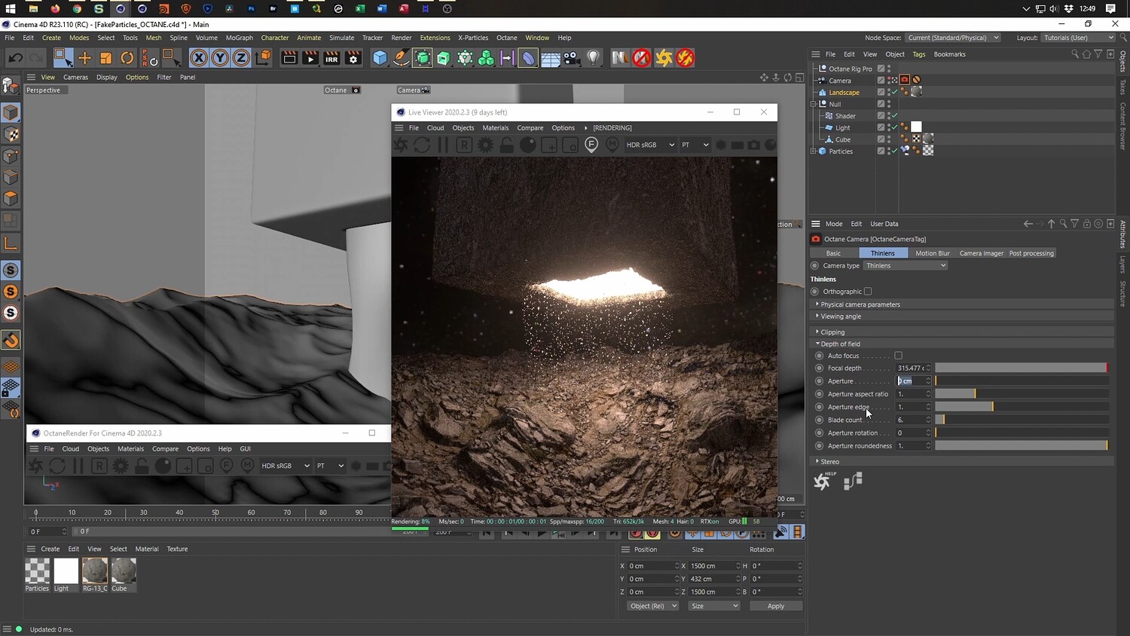The image size is (1130, 636).
Task: Open the Camera type dropdown
Action: (905, 266)
